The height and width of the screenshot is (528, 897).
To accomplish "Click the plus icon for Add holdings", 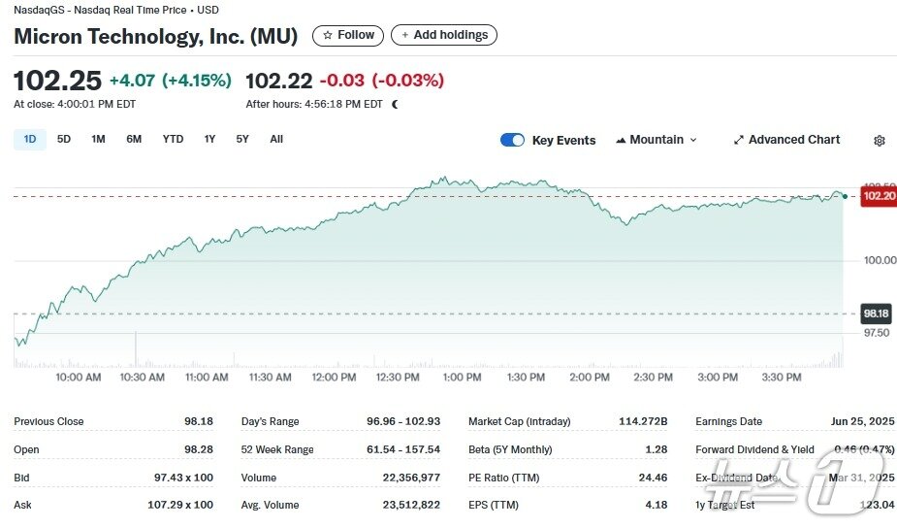I will click(x=405, y=35).
